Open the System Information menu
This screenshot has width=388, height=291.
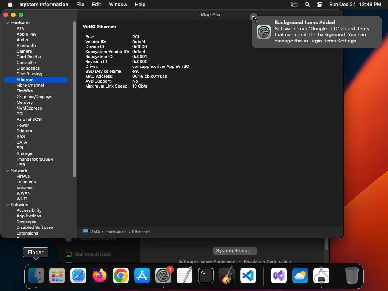pos(44,4)
